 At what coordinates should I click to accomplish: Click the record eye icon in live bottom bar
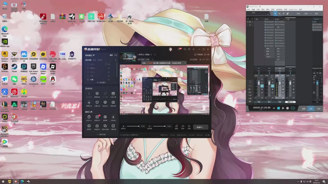coord(182,126)
